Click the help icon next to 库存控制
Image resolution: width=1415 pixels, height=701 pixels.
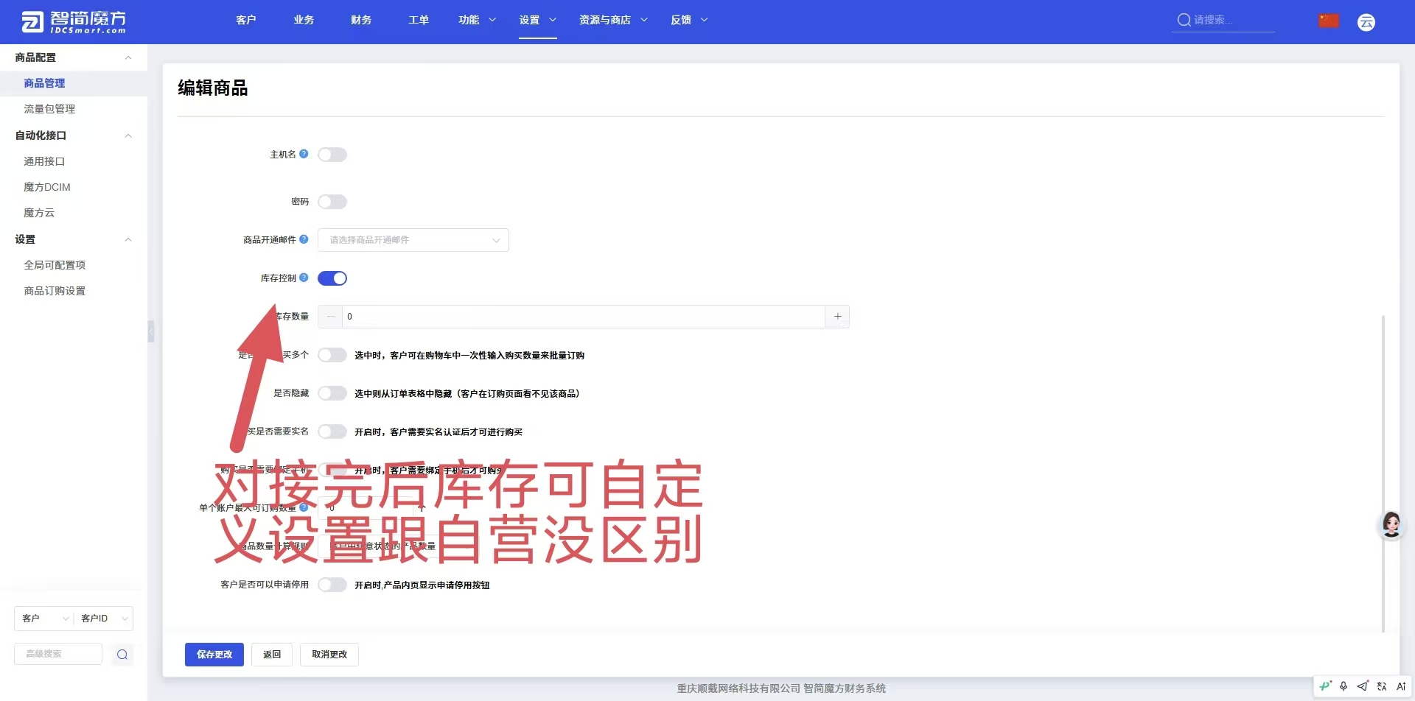[x=304, y=278]
